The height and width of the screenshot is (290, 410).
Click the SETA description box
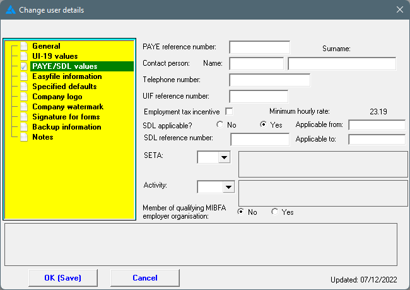pyautogui.click(x=323, y=164)
